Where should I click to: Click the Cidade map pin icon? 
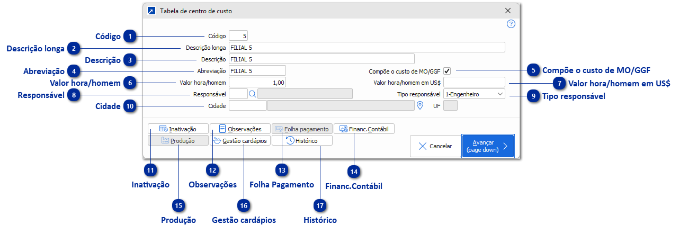pyautogui.click(x=421, y=106)
